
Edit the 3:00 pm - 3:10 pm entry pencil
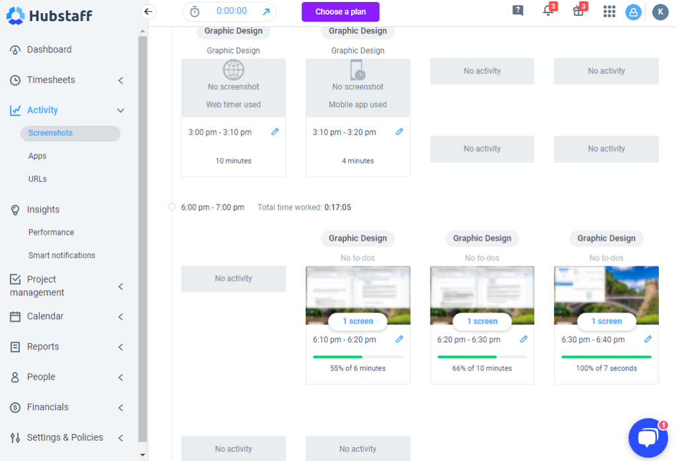coord(275,132)
